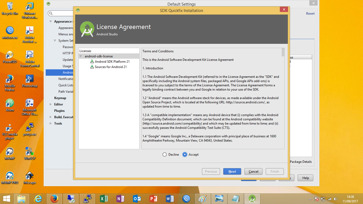Open VMware Workstation desktop shortcut
This screenshot has height=204, width=363.
(x=30, y=11)
